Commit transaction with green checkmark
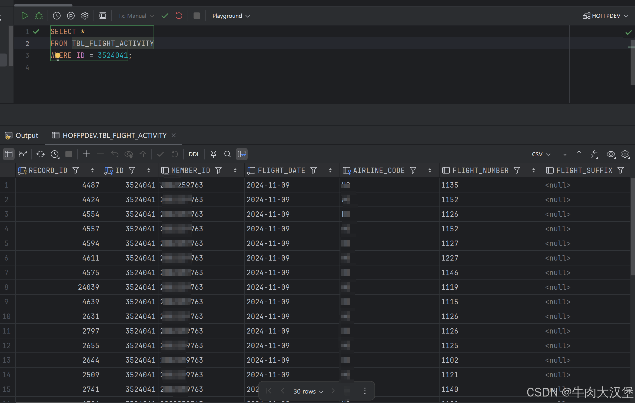This screenshot has height=403, width=635. pyautogui.click(x=165, y=16)
